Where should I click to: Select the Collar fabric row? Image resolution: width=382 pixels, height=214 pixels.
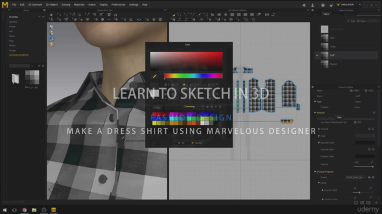346,46
